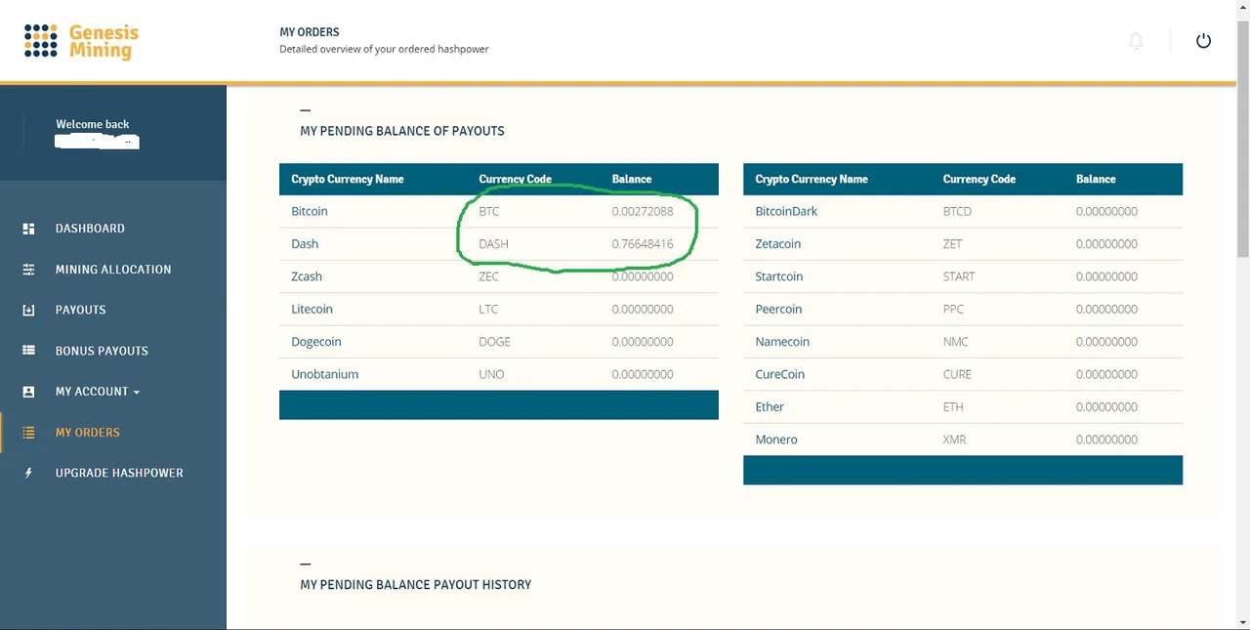Go to Mining Allocation

(113, 270)
